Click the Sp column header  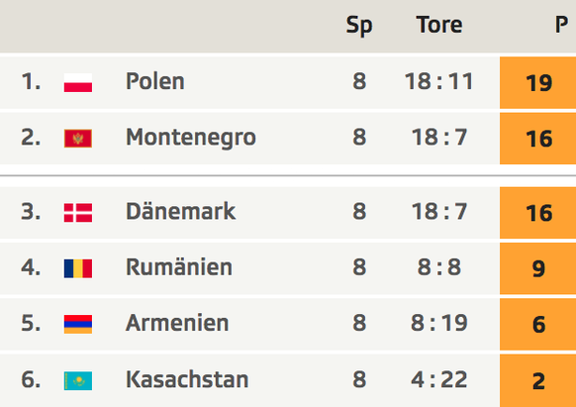[359, 26]
